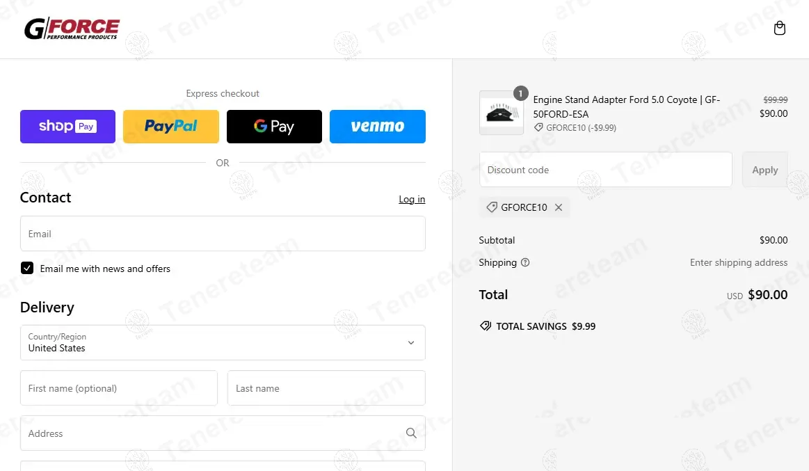Focus the Email input field

pyautogui.click(x=223, y=234)
